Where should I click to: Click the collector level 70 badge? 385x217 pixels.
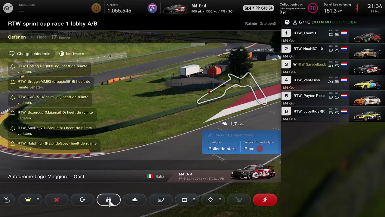point(313,8)
